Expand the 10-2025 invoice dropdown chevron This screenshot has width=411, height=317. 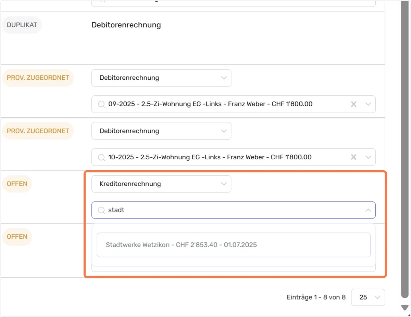[x=368, y=157]
